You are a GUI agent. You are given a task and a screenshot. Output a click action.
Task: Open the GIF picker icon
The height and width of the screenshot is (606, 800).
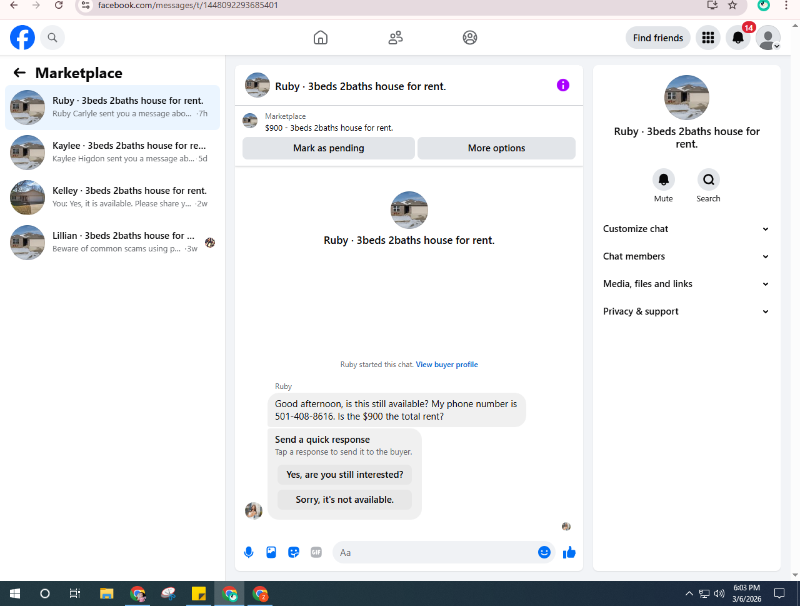(x=316, y=552)
